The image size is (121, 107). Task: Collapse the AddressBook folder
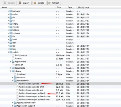pos(13,81)
